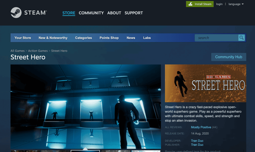Open the STORE menu
Image resolution: width=255 pixels, height=152 pixels.
(69, 13)
